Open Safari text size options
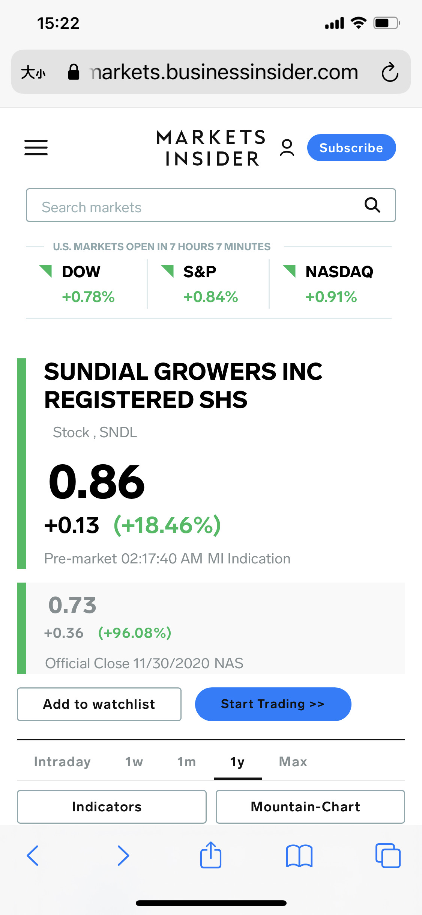This screenshot has width=422, height=915. (x=33, y=72)
